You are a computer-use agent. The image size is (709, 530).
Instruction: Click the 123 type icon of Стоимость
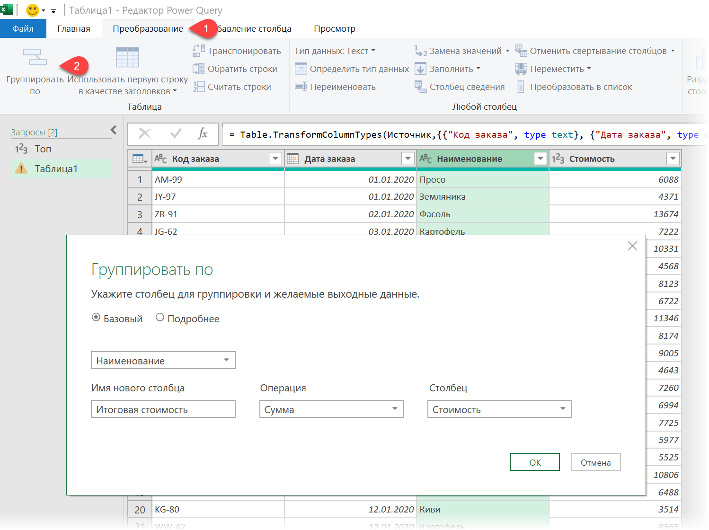coord(558,159)
